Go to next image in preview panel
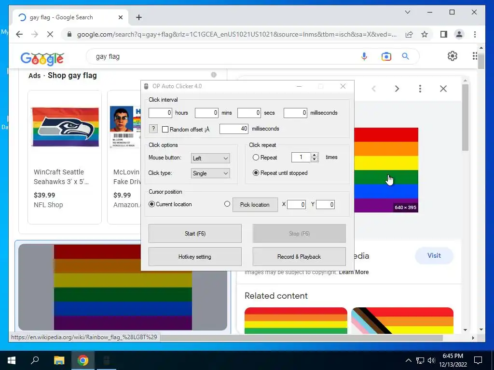This screenshot has height=370, width=494. pyautogui.click(x=397, y=89)
